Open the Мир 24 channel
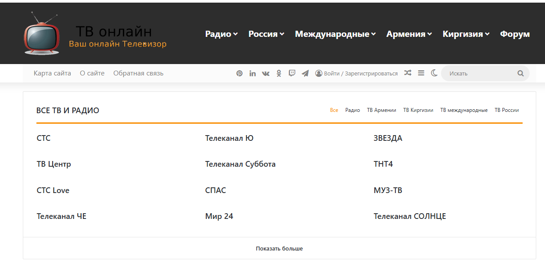The image size is (545, 272). (x=219, y=216)
